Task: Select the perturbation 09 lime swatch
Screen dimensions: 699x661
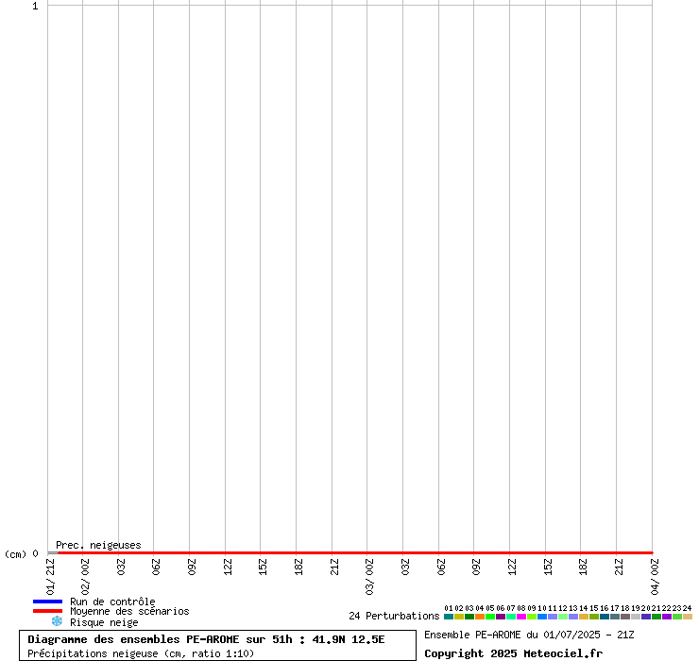Action: [532, 617]
